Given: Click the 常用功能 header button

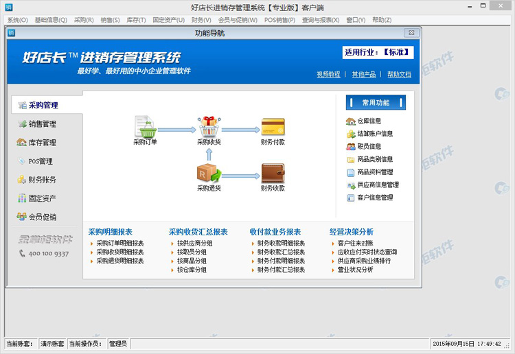Looking at the screenshot, I should pos(376,103).
